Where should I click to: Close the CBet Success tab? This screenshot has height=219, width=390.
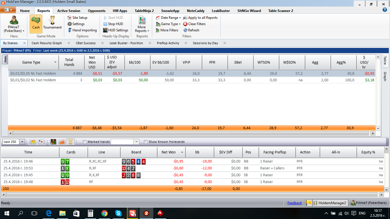[102, 43]
